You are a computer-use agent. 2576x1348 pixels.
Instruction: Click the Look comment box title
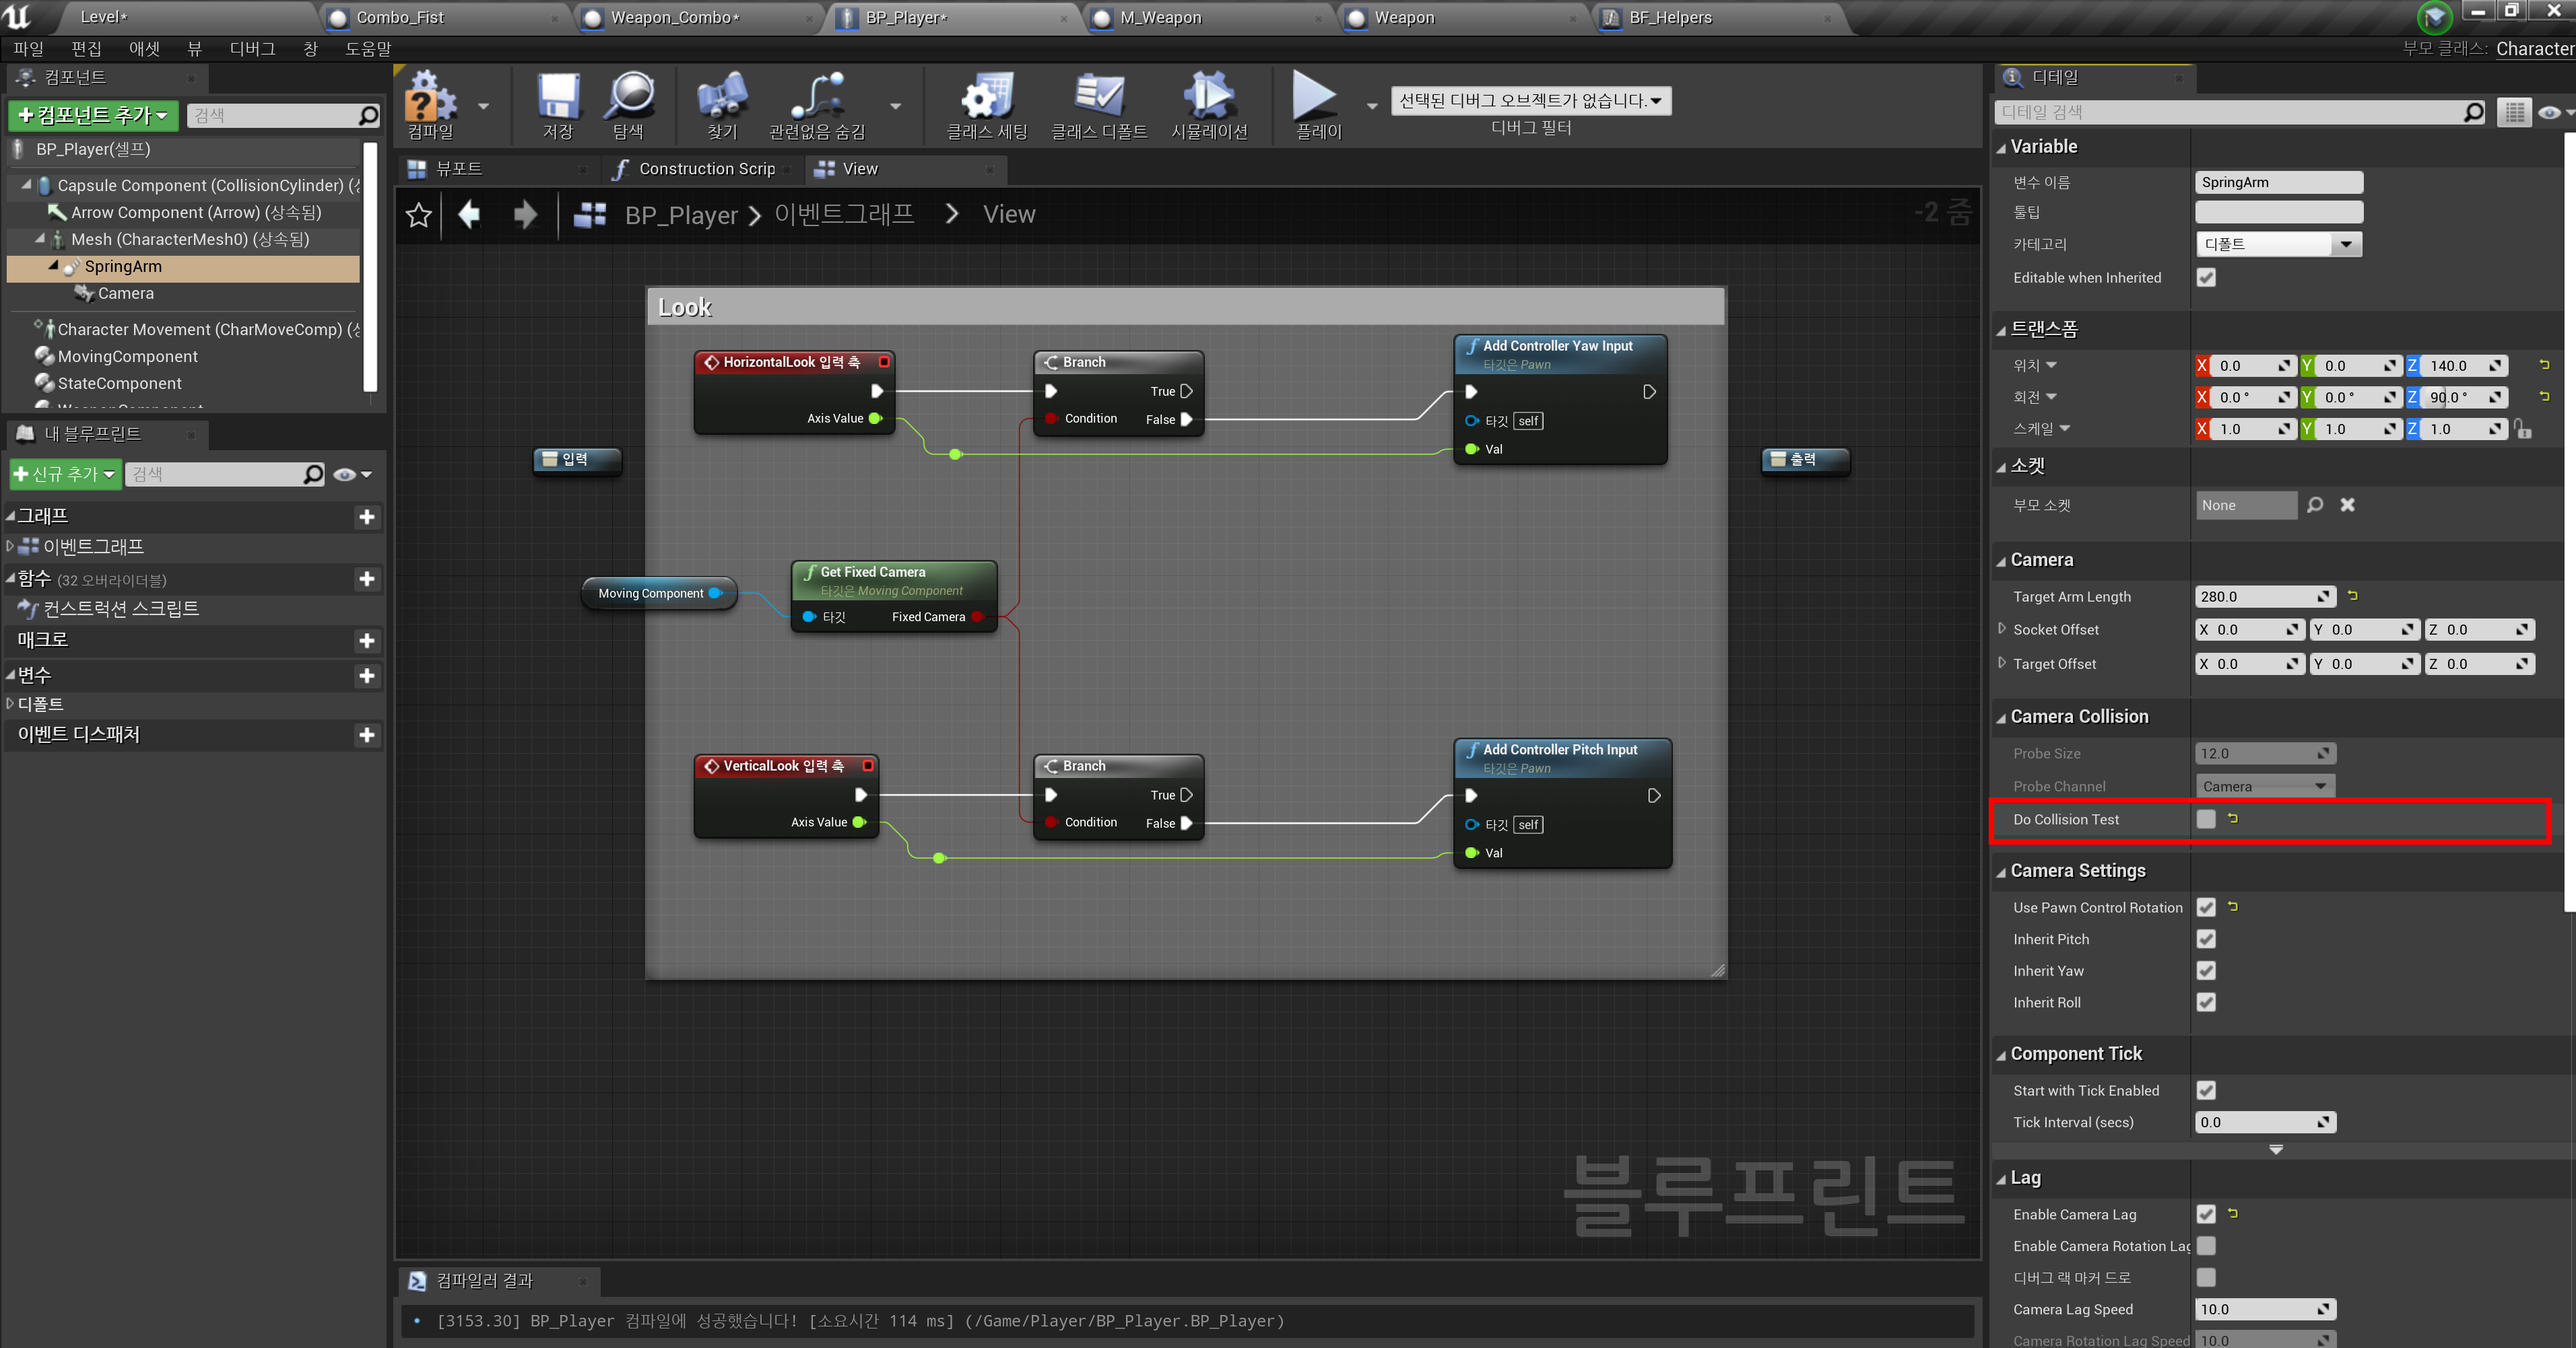[685, 308]
